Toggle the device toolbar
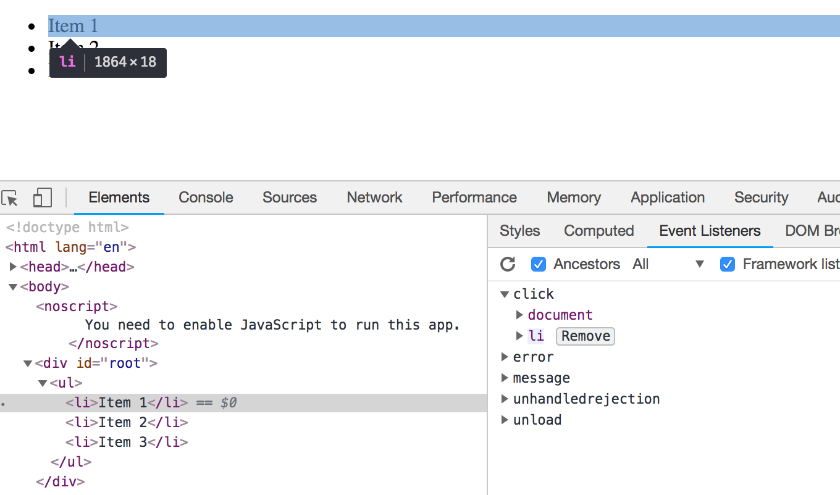Screen dimensions: 840x495 coord(41,198)
